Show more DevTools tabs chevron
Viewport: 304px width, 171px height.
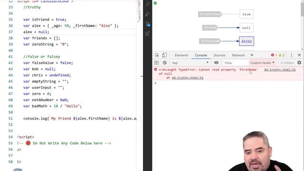coord(252,55)
